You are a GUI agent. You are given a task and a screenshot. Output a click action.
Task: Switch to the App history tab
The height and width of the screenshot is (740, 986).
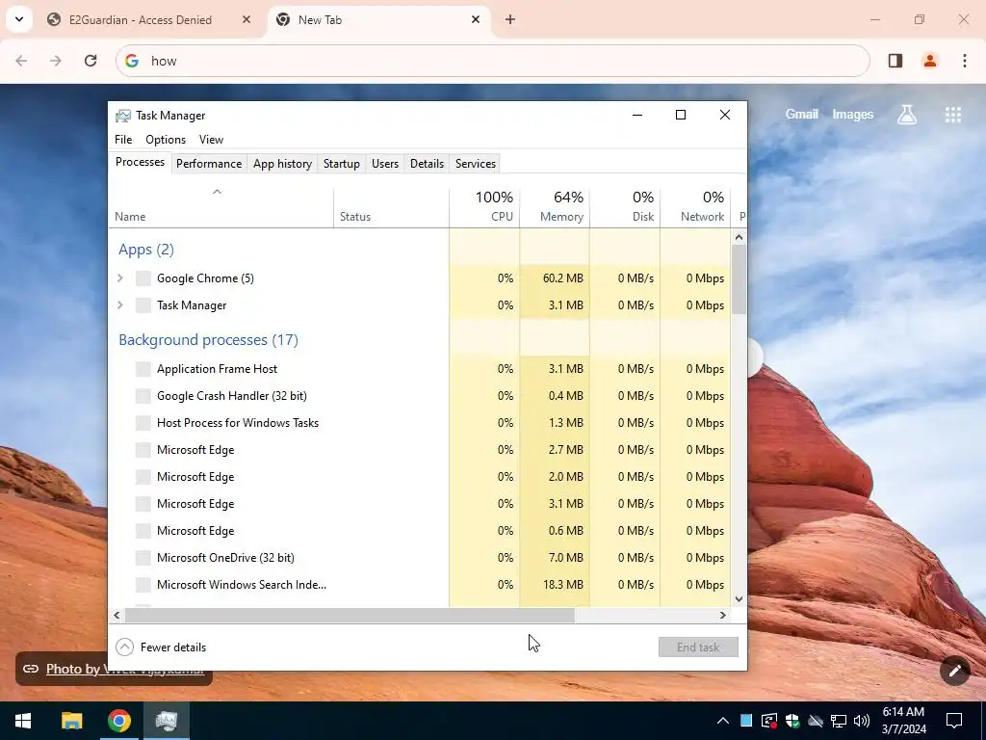click(282, 164)
